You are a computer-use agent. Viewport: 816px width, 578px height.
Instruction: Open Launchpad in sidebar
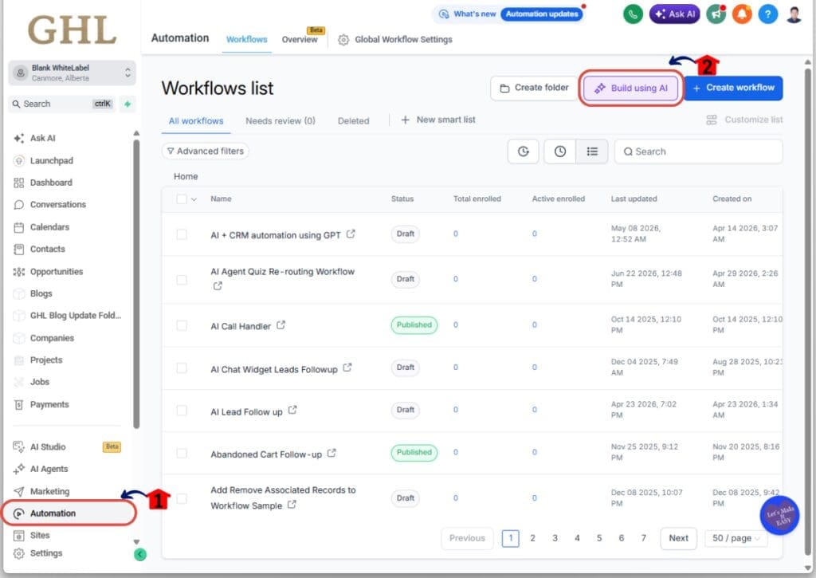[x=52, y=160]
